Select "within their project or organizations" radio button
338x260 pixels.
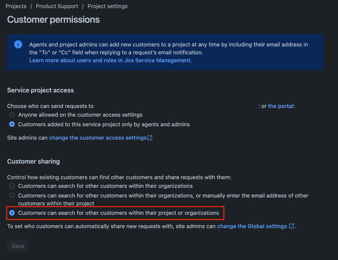click(x=12, y=213)
